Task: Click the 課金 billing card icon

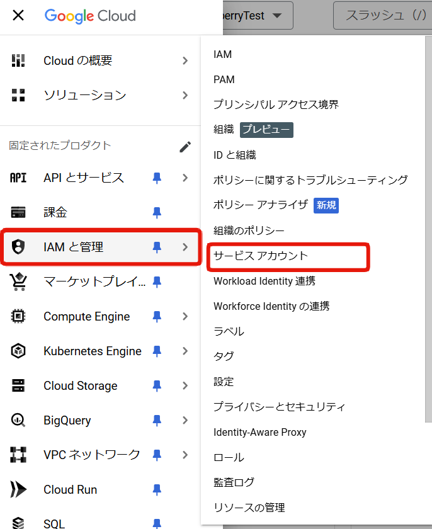Action: [x=18, y=212]
